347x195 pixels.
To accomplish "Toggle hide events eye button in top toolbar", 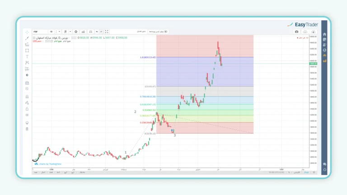I will 158,32.
